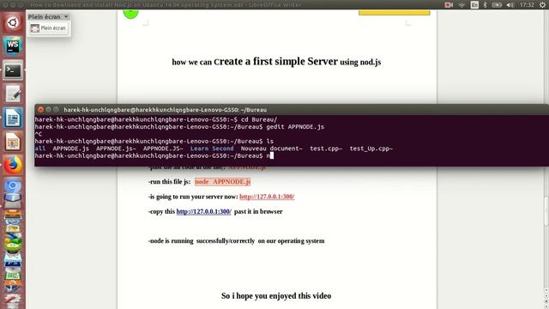This screenshot has height=309, width=549.
Task: Open the battery status indicator
Action: [497, 5]
